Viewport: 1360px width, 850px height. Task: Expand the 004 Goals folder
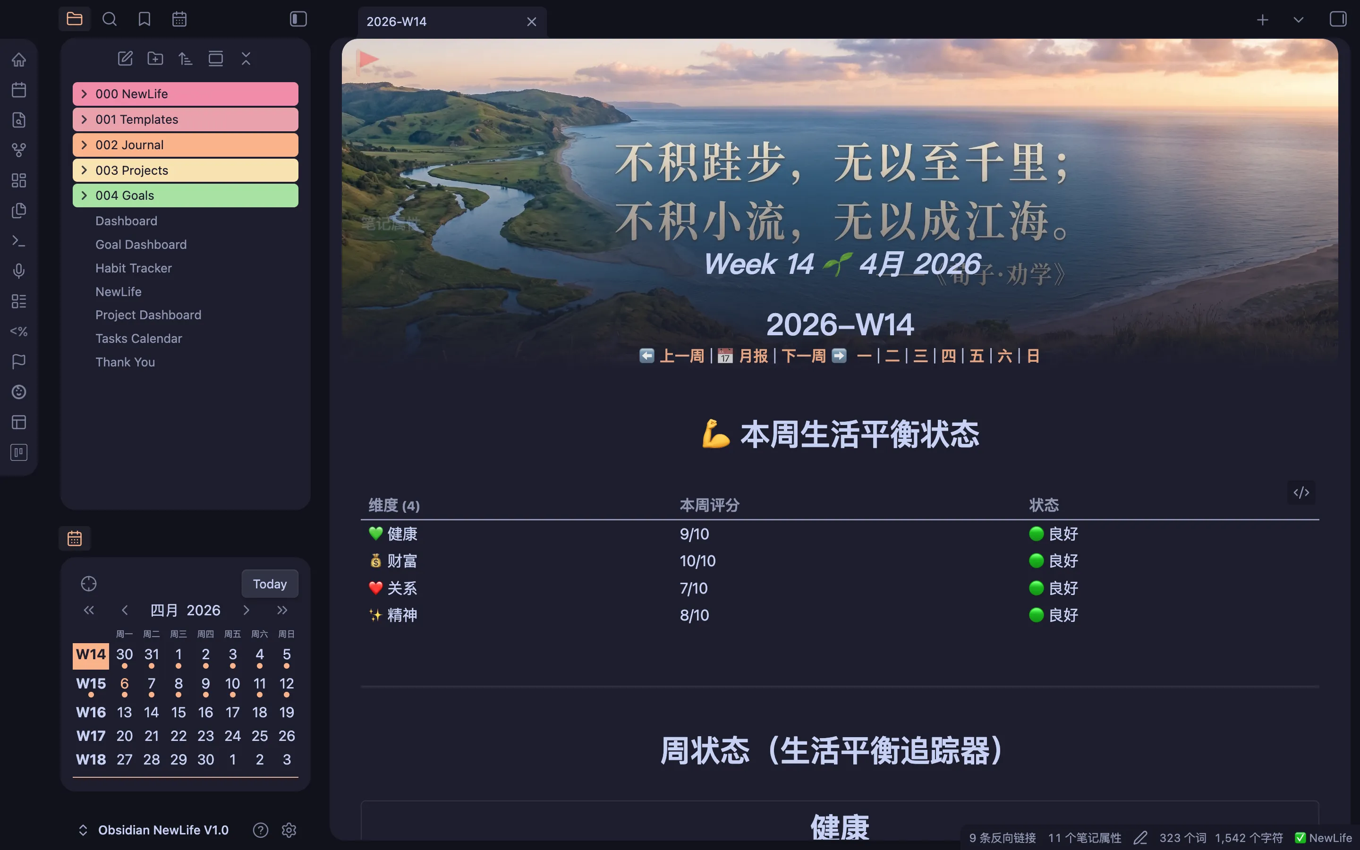tap(186, 195)
